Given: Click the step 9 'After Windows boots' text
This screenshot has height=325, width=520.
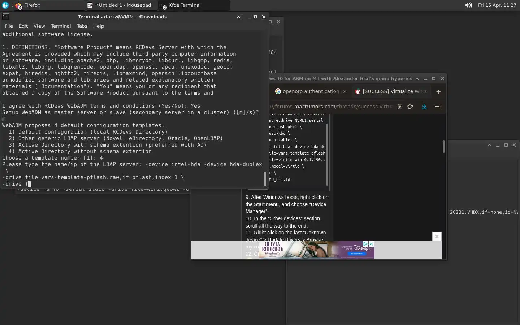Looking at the screenshot, I should (x=287, y=204).
